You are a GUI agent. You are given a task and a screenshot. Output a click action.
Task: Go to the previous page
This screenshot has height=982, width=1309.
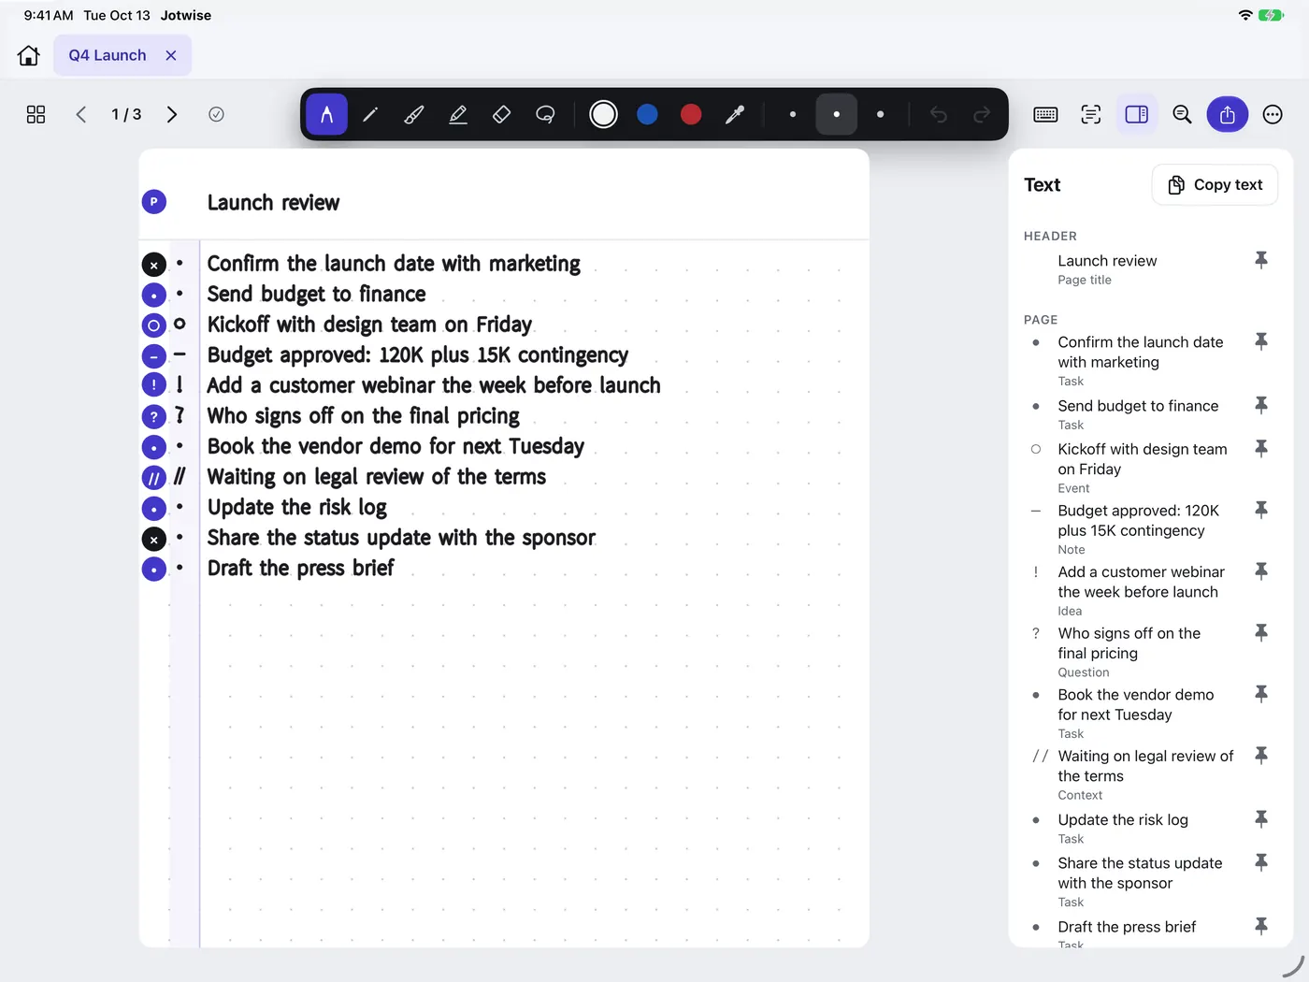[81, 114]
